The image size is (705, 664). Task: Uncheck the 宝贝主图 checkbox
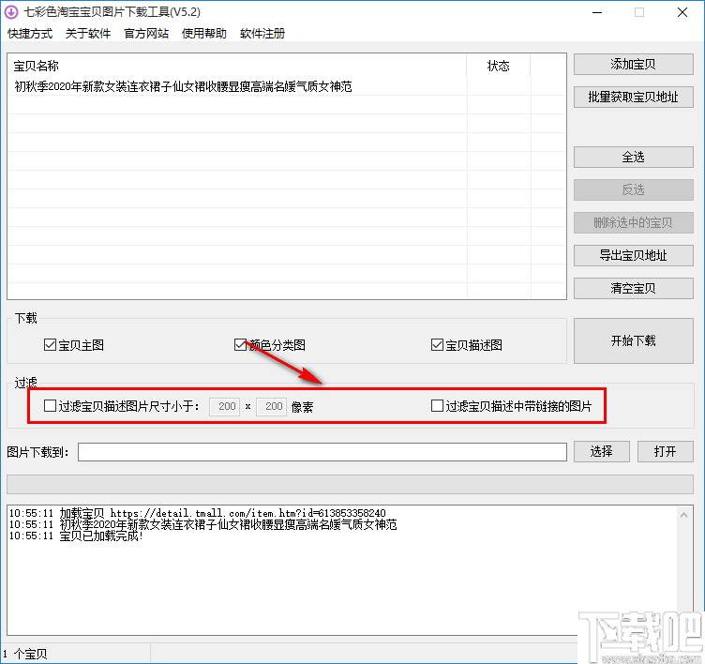click(x=50, y=345)
